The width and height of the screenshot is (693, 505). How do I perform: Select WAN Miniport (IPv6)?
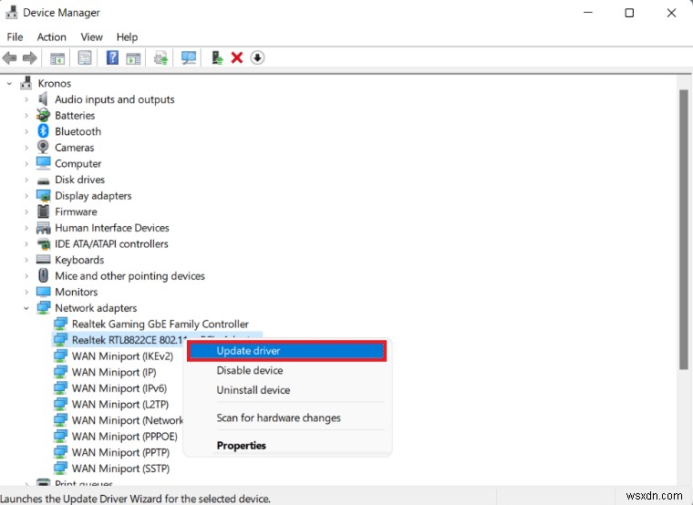(119, 388)
